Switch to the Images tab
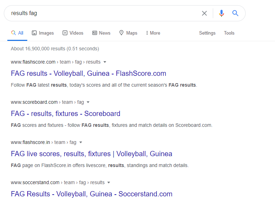Viewport: 275px width, 203px height. pos(46,33)
